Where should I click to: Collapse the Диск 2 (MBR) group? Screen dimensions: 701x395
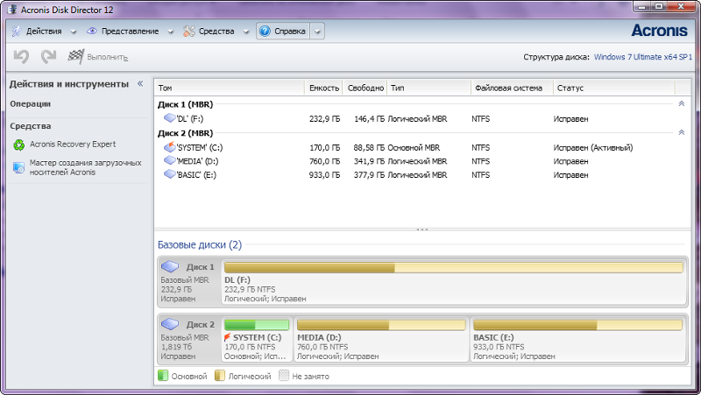point(682,132)
